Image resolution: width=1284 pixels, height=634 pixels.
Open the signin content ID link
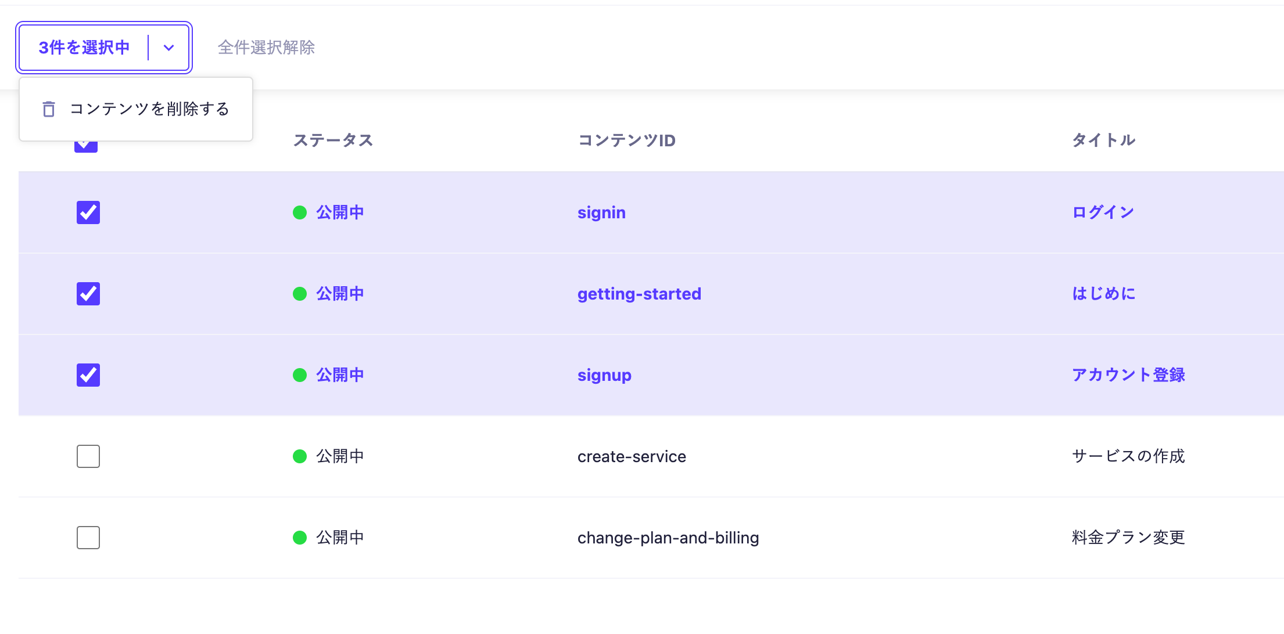coord(601,212)
